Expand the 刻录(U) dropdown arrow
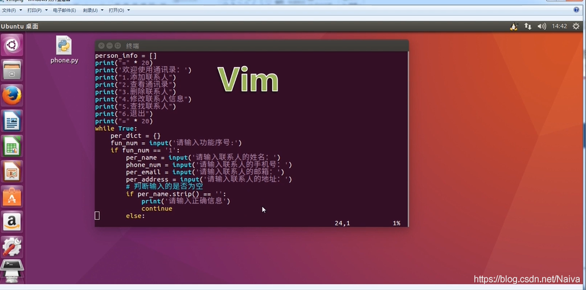This screenshot has height=290, width=586. (102, 10)
